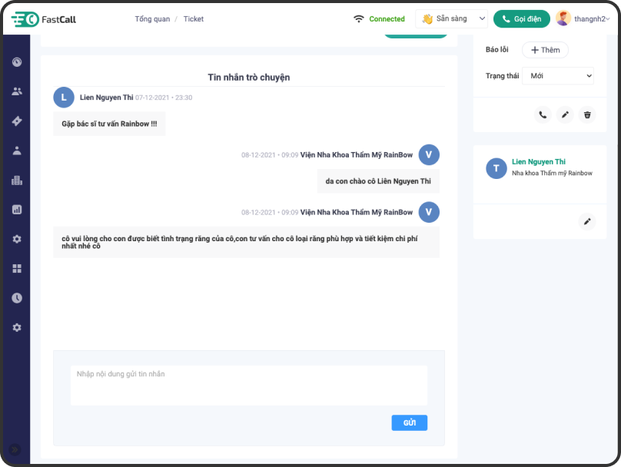Click the customer group icon in sidebar
Image resolution: width=621 pixels, height=467 pixels.
17,91
